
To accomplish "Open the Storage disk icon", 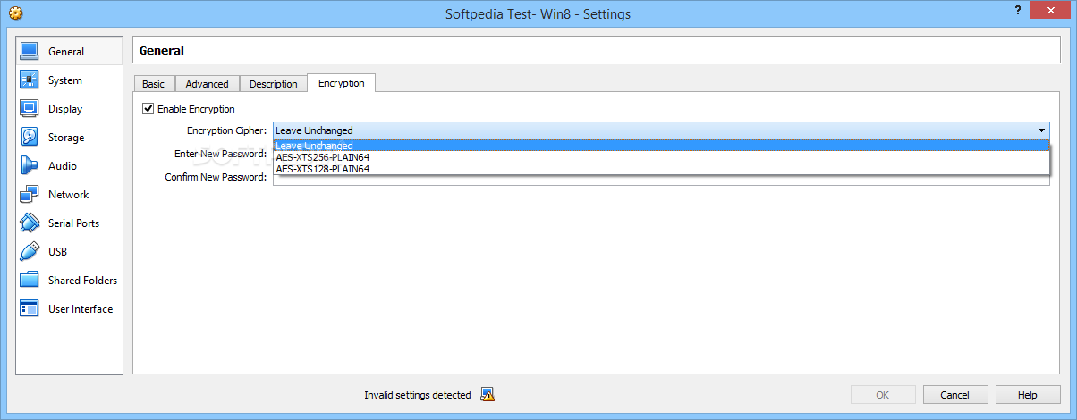I will [x=30, y=138].
